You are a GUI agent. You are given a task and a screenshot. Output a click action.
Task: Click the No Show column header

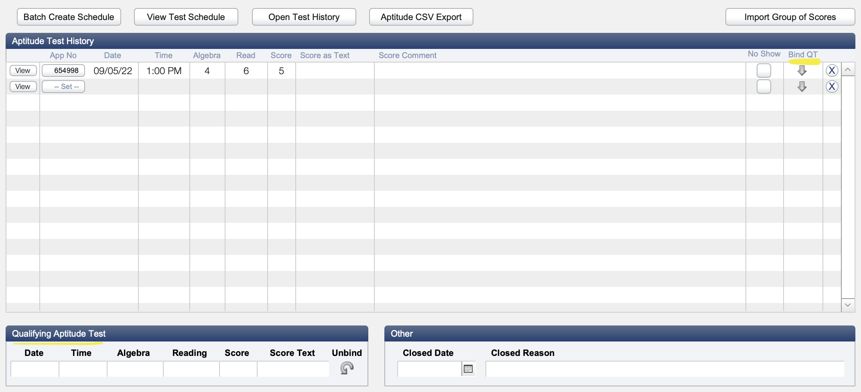point(764,54)
